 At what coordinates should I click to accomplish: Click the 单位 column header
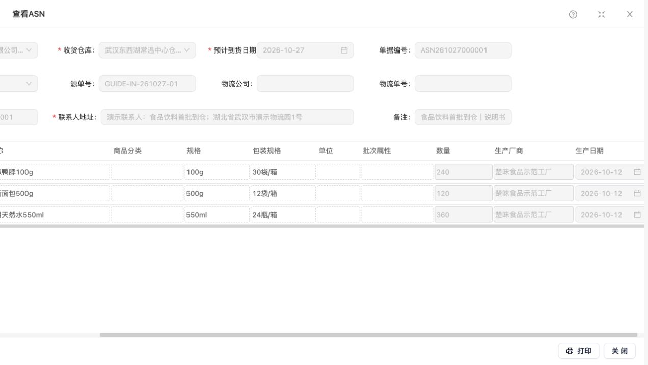(326, 151)
